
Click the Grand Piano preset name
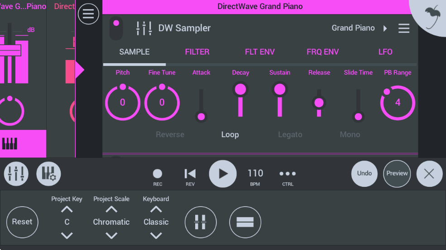pyautogui.click(x=353, y=28)
